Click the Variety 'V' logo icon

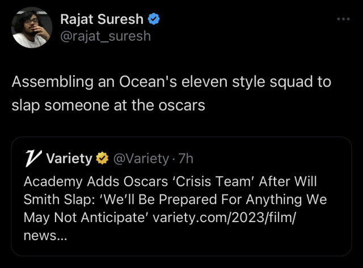pos(32,159)
